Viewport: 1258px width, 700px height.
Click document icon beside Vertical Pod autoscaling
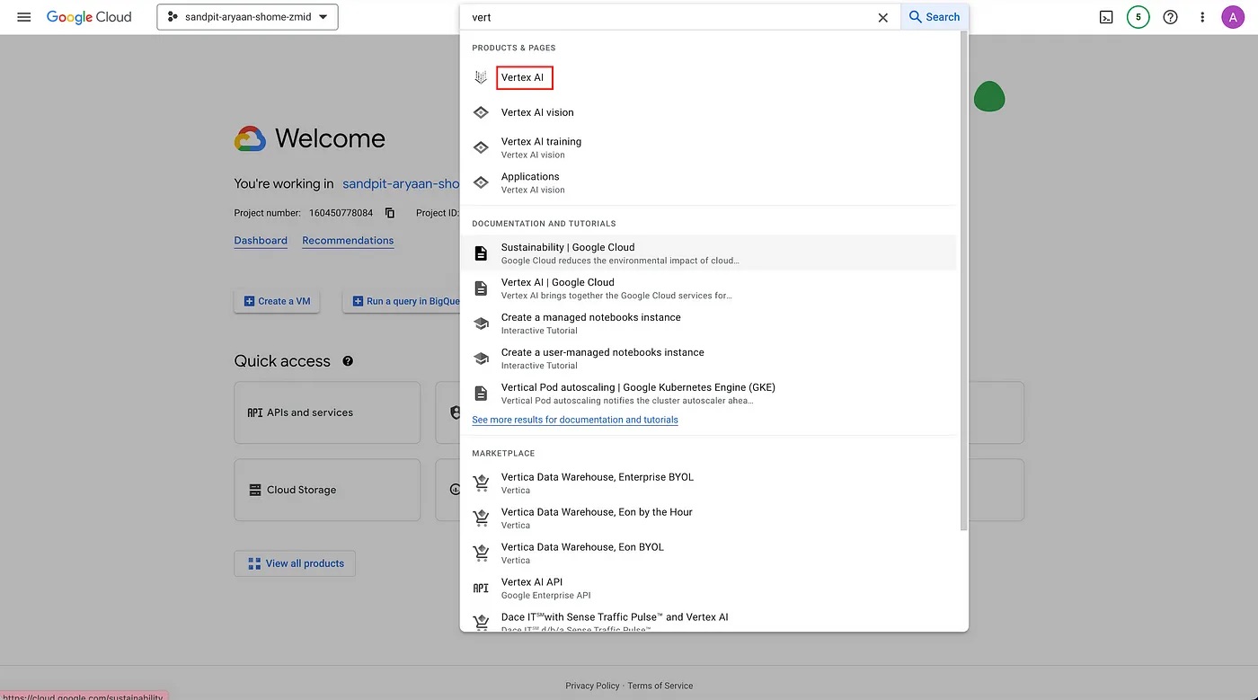coord(481,394)
